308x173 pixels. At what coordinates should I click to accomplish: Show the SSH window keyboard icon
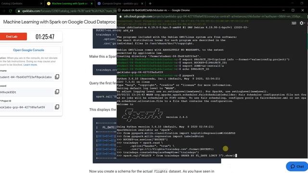[294, 23]
